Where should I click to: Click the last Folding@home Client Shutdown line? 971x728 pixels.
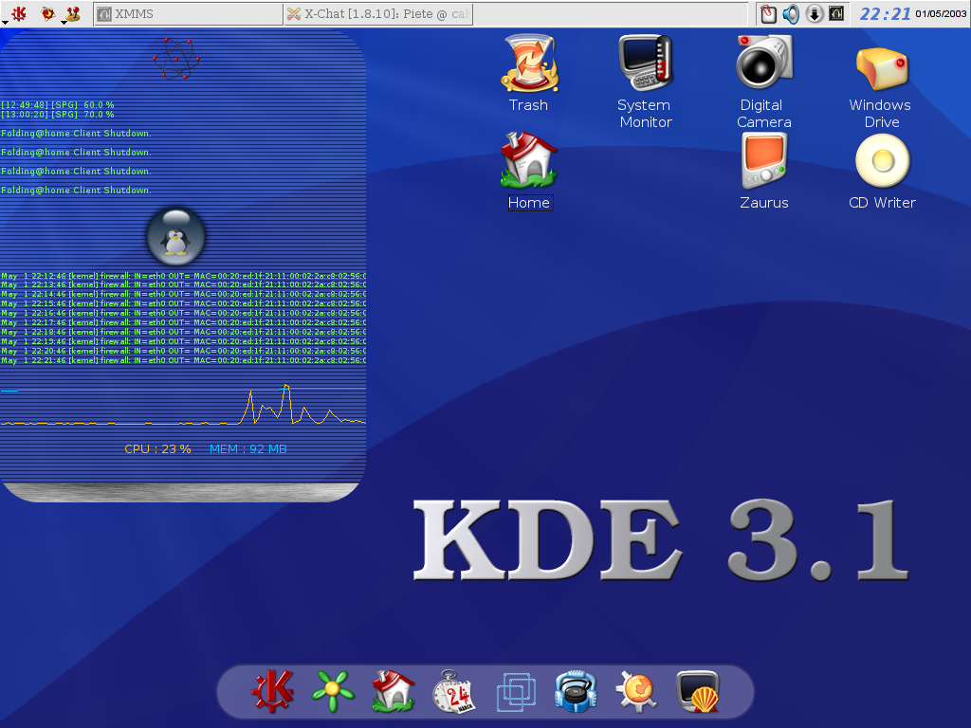[x=76, y=190]
